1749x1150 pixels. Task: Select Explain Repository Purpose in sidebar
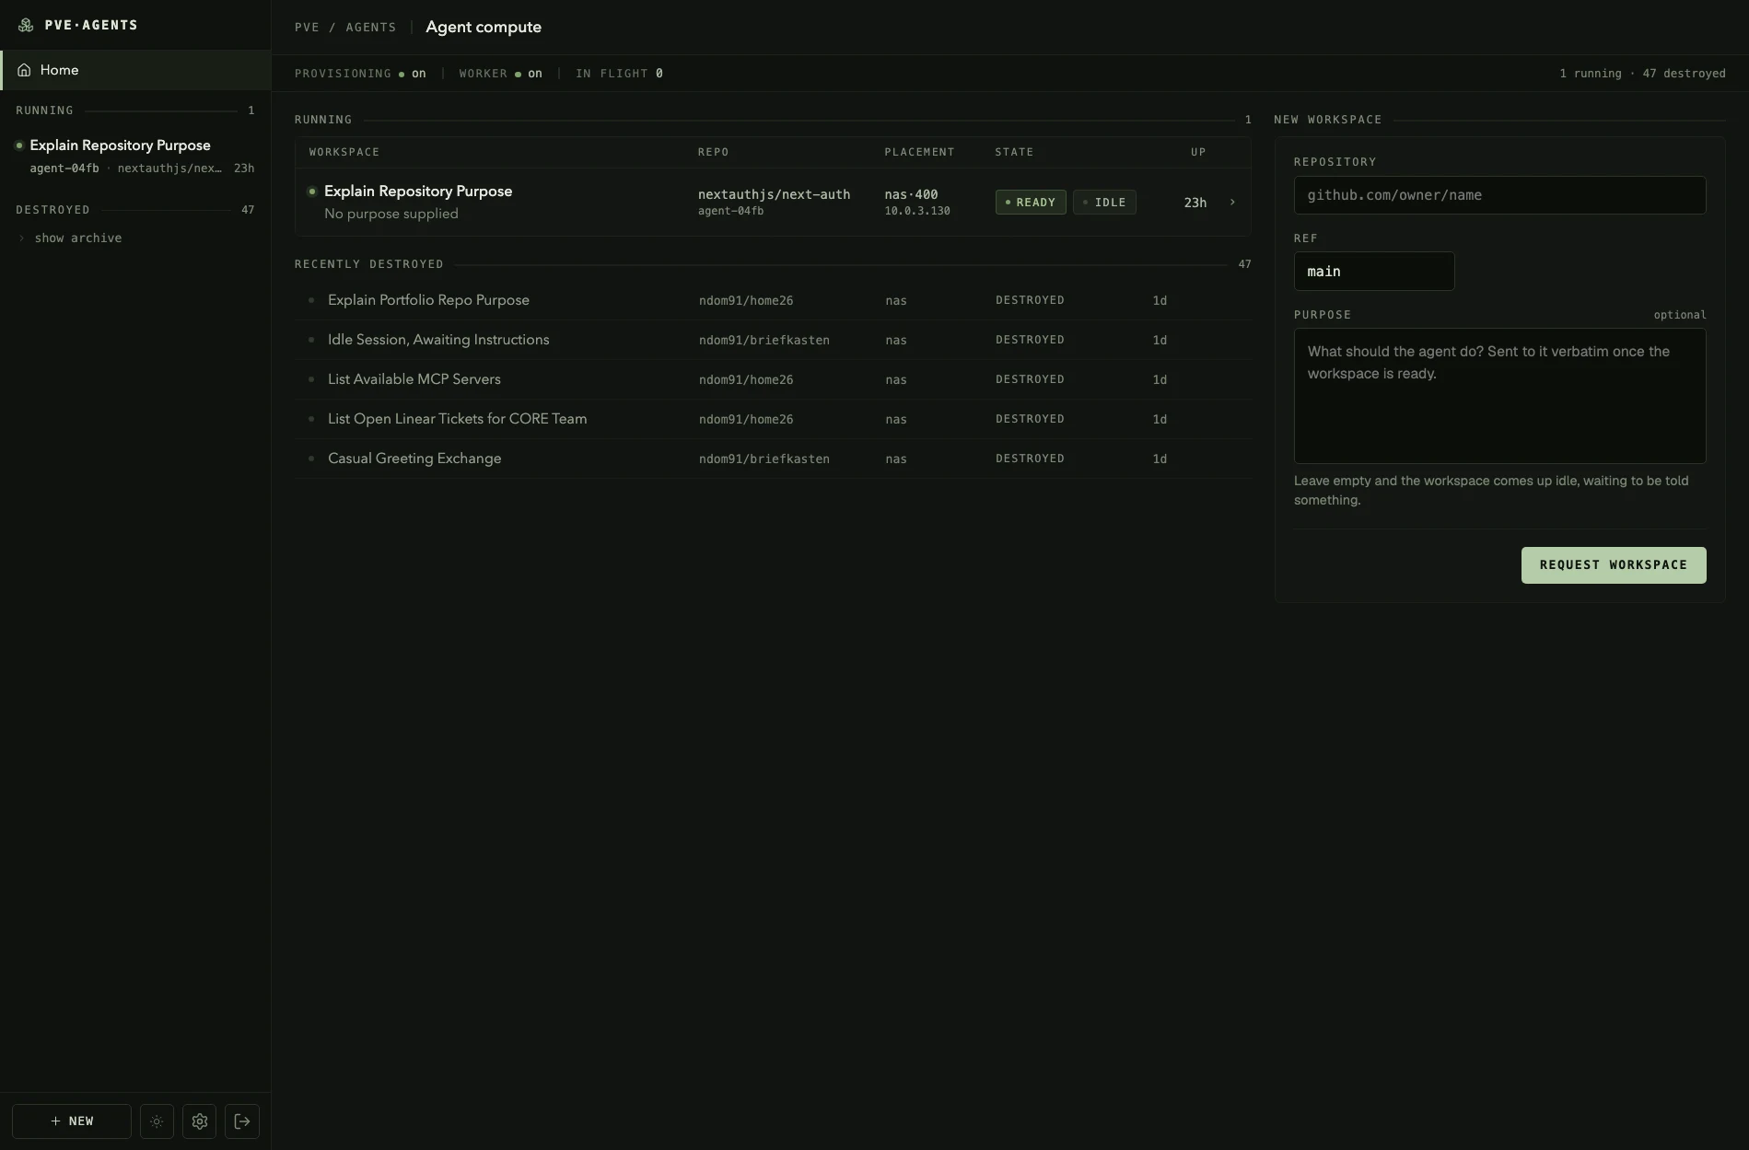coord(135,156)
